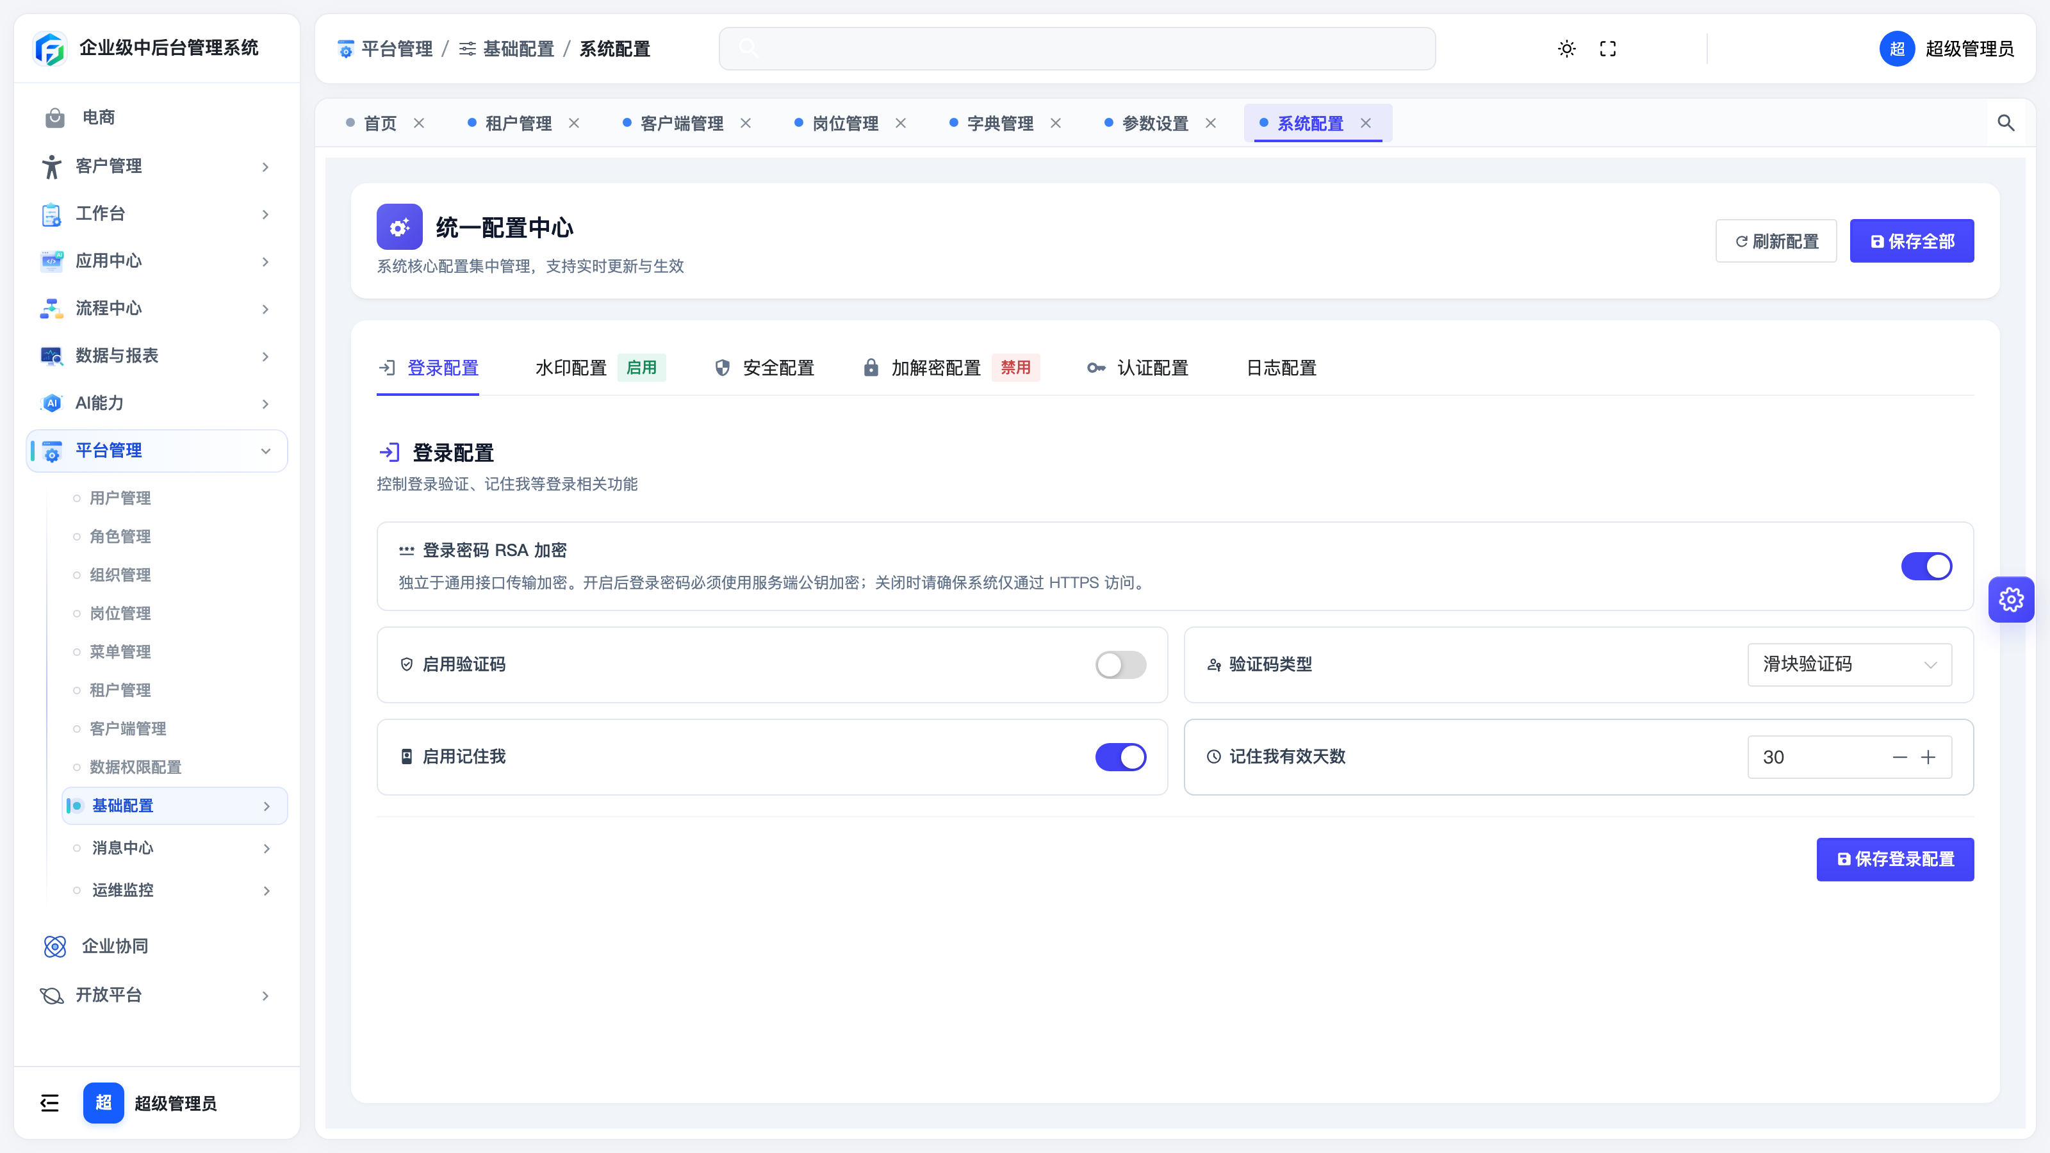This screenshot has width=2050, height=1153.
Task: Click the 企业协同 atom icon
Action: click(x=55, y=946)
